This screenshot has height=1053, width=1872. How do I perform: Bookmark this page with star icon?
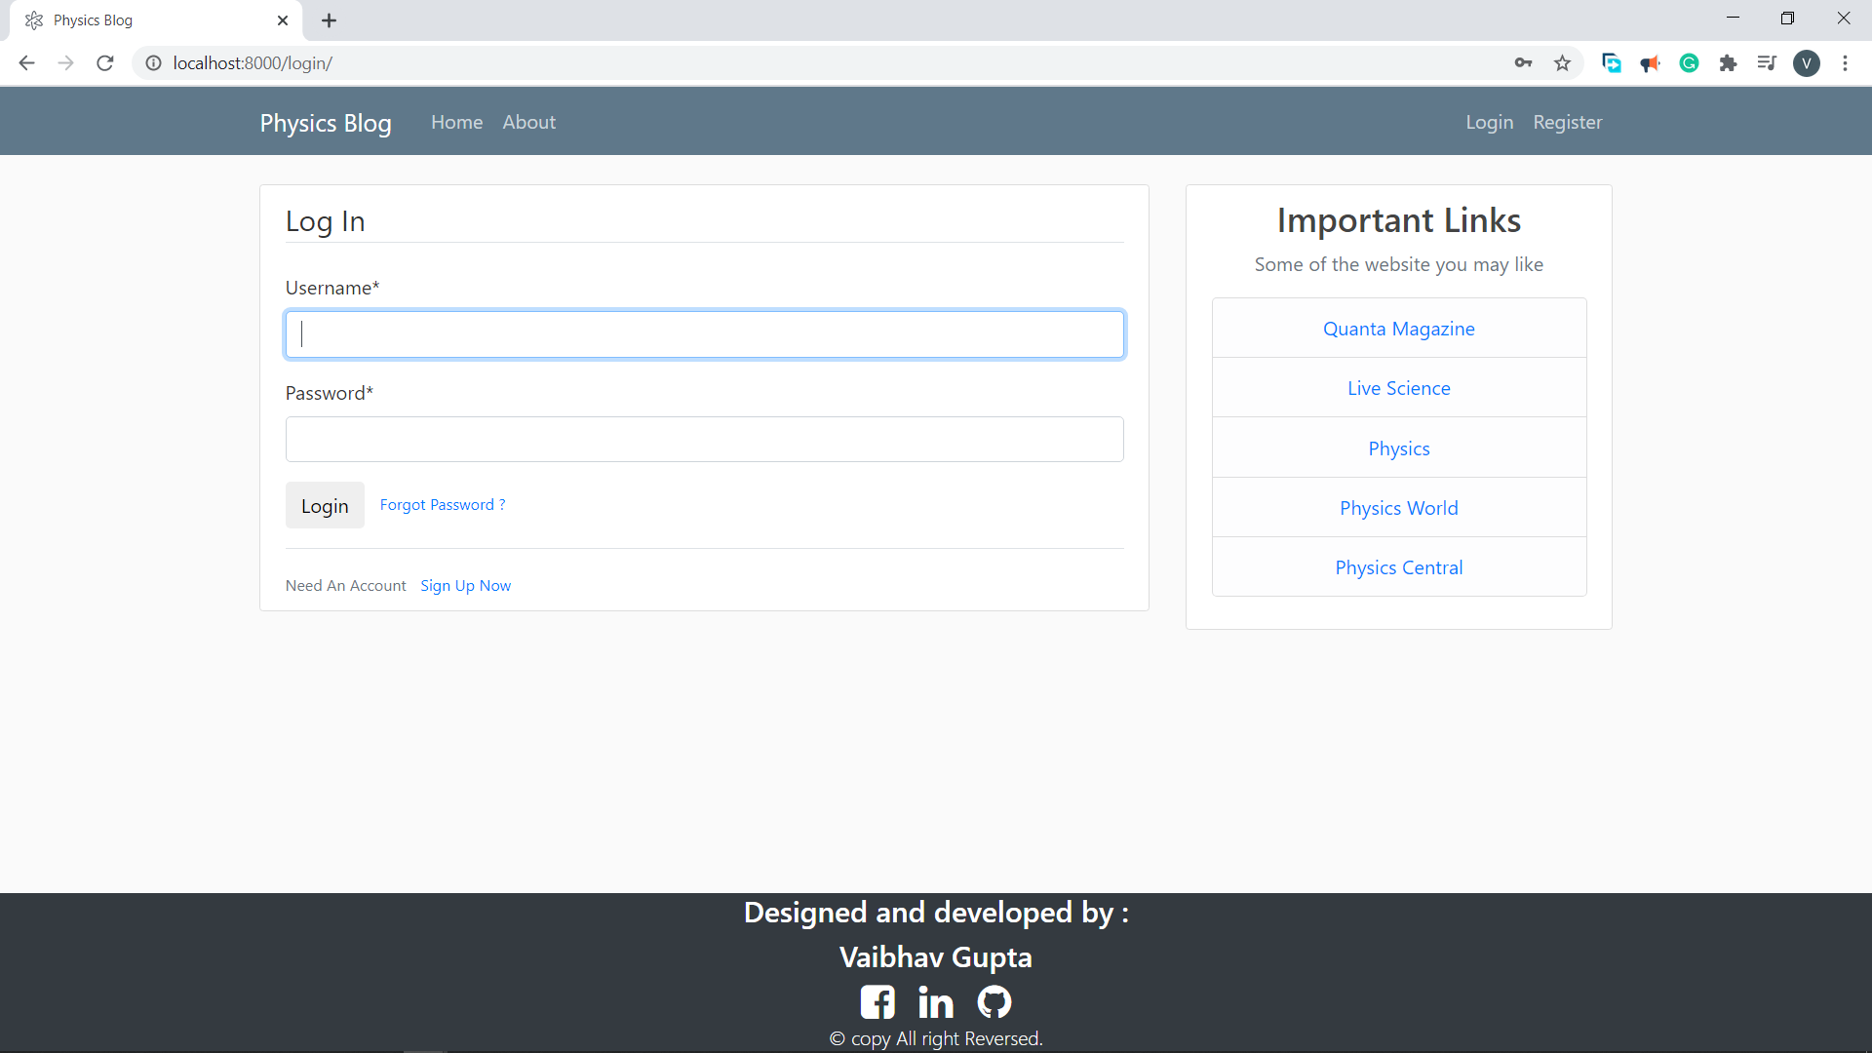pos(1562,63)
